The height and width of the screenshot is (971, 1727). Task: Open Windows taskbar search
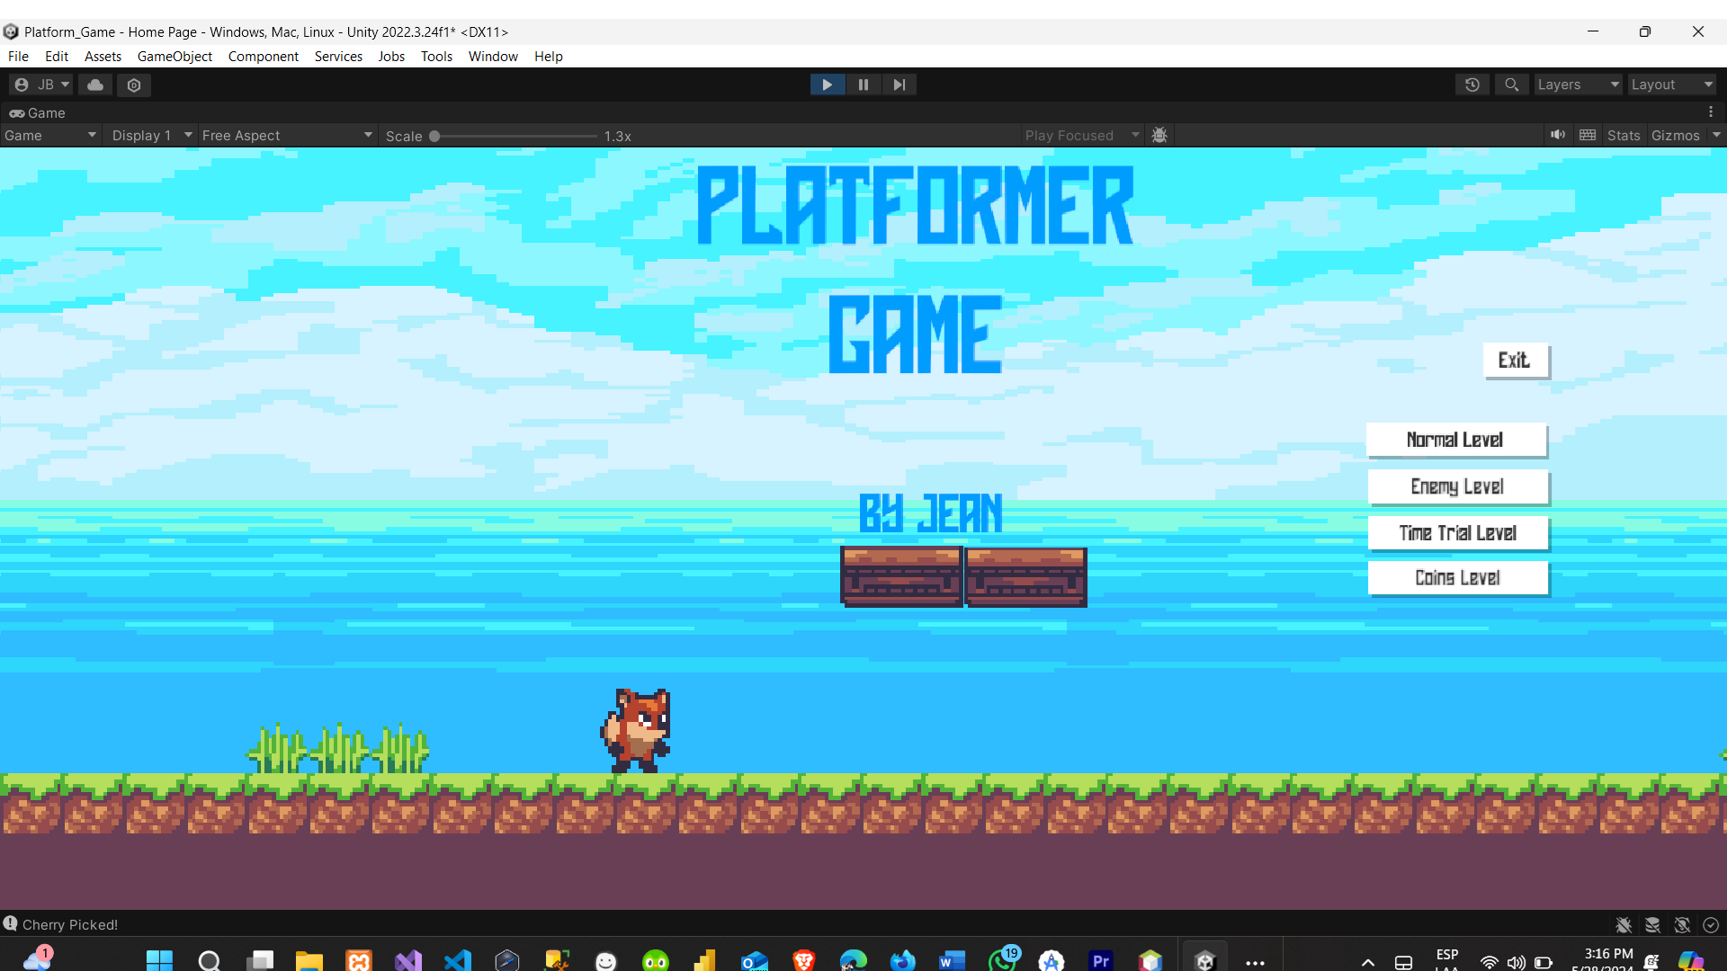click(210, 960)
